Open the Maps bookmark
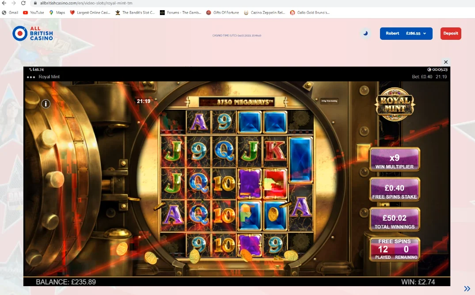This screenshot has height=295, width=475. point(57,12)
